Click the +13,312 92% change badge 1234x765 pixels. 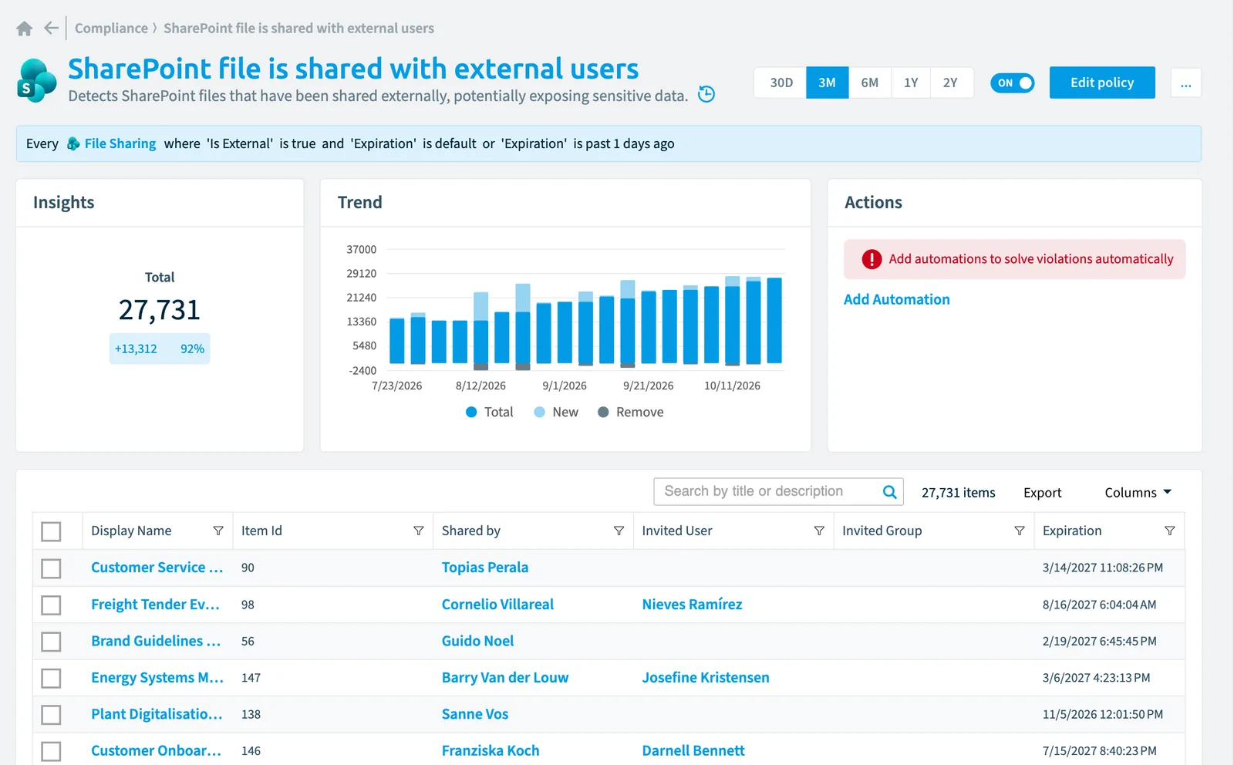160,349
